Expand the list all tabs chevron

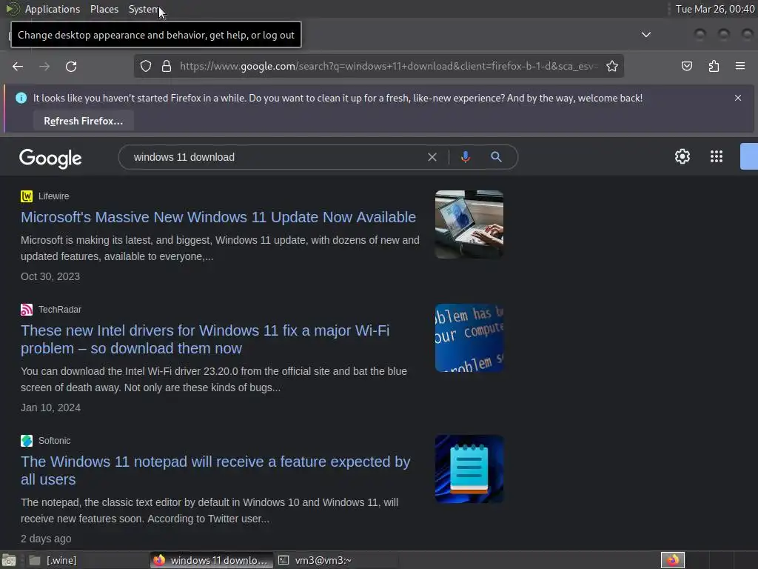(645, 34)
